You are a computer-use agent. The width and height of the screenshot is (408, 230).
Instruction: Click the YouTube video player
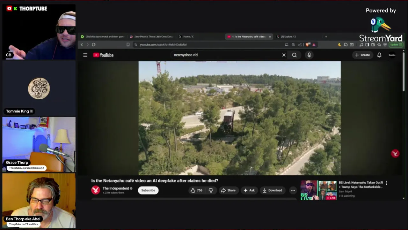click(x=239, y=118)
